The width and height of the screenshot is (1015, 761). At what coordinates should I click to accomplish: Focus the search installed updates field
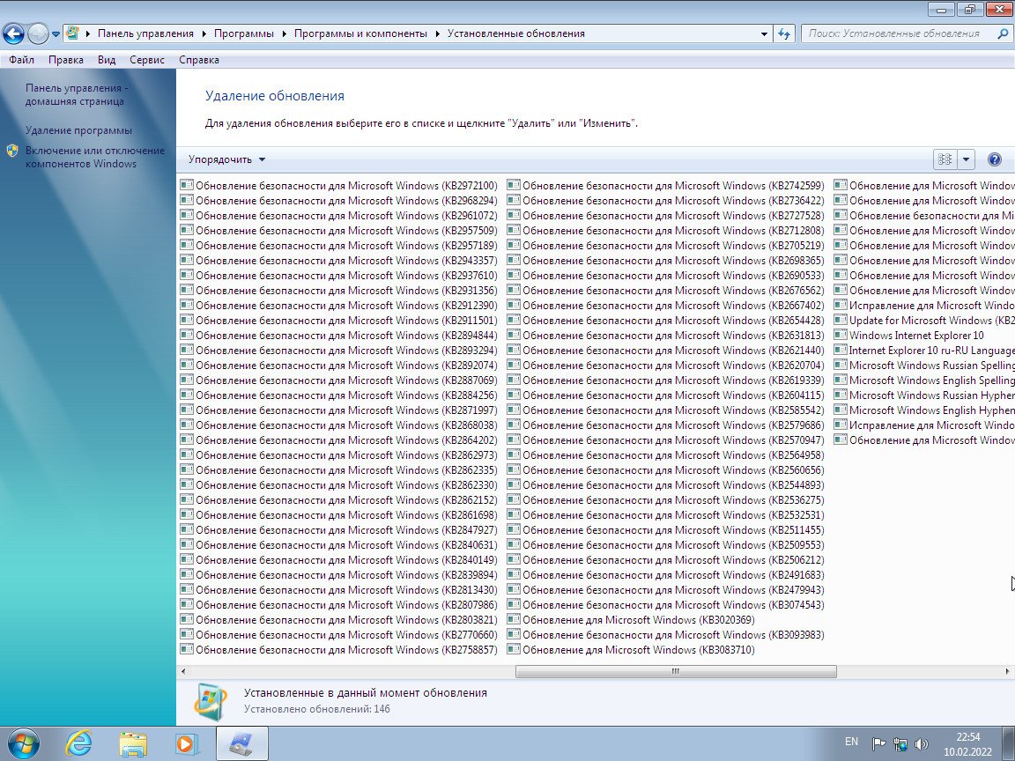pyautogui.click(x=900, y=33)
